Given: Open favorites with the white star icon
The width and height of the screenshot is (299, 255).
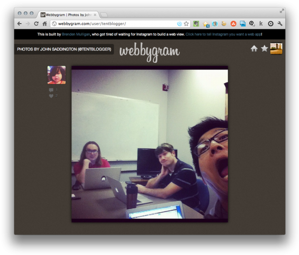Looking at the screenshot, I should (265, 48).
